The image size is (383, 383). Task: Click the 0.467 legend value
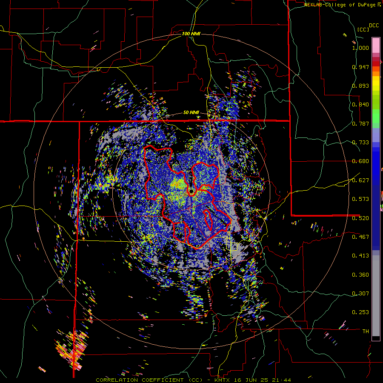360,237
